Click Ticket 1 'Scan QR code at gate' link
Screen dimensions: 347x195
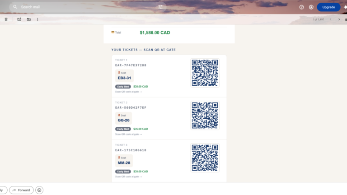128,92
